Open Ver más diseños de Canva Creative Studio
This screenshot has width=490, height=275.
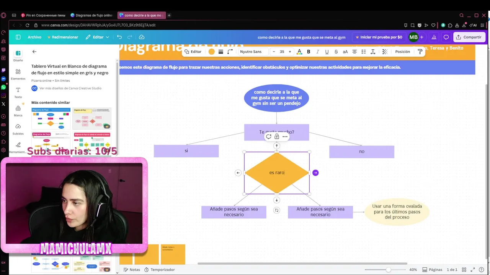tap(70, 88)
